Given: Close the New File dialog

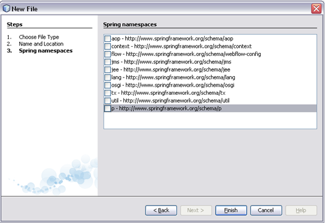Looking at the screenshot, I should [x=316, y=9].
